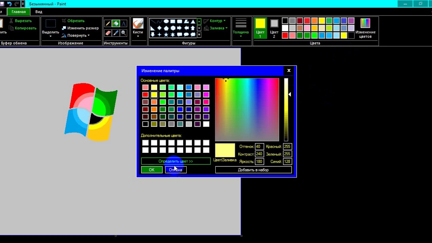
Task: Select the Magnifier tool
Action: click(124, 33)
